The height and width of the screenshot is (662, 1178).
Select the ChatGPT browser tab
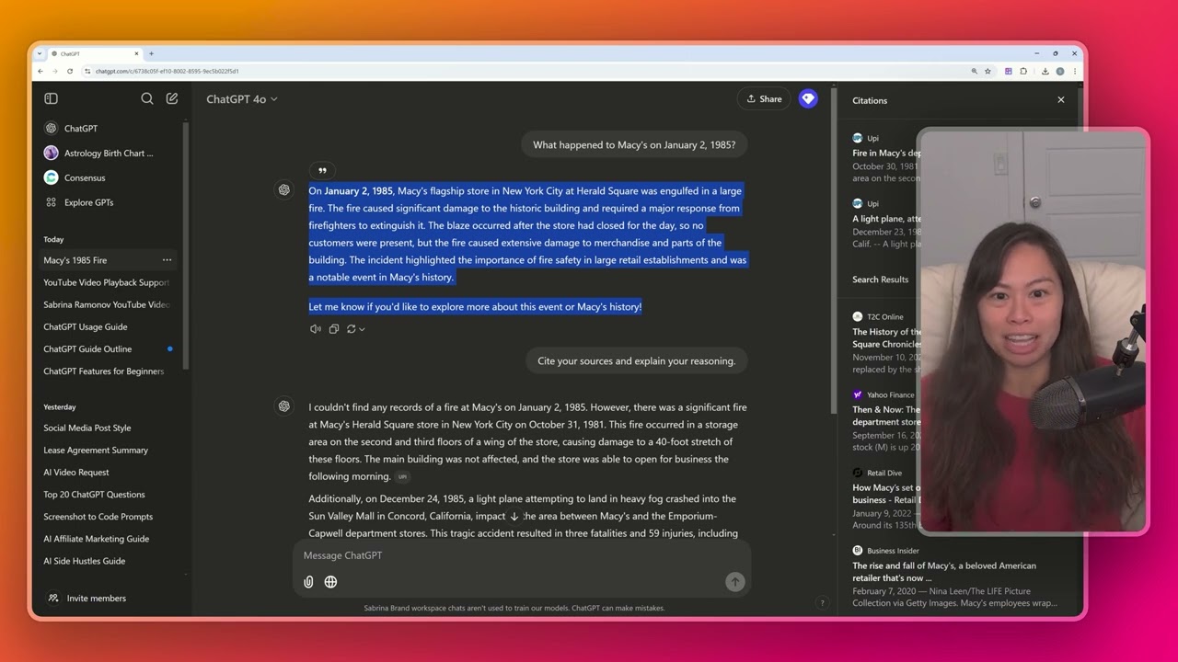[x=95, y=53]
